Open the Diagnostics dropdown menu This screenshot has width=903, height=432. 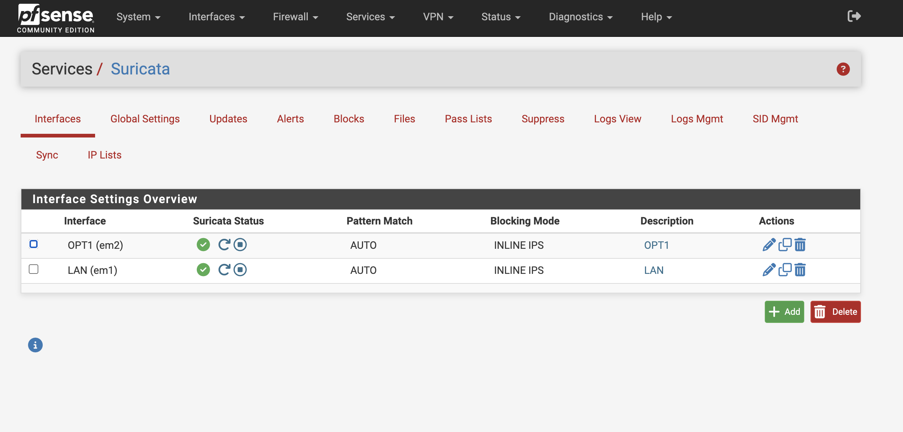pyautogui.click(x=580, y=17)
